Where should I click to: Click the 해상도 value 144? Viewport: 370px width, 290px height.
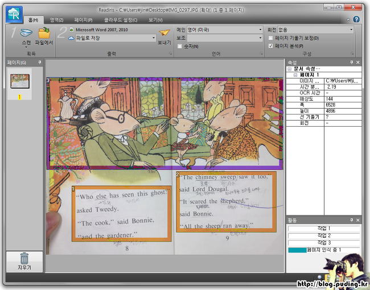coord(330,99)
